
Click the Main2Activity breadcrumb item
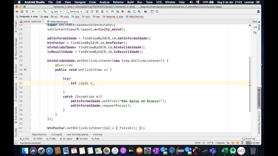135,16
